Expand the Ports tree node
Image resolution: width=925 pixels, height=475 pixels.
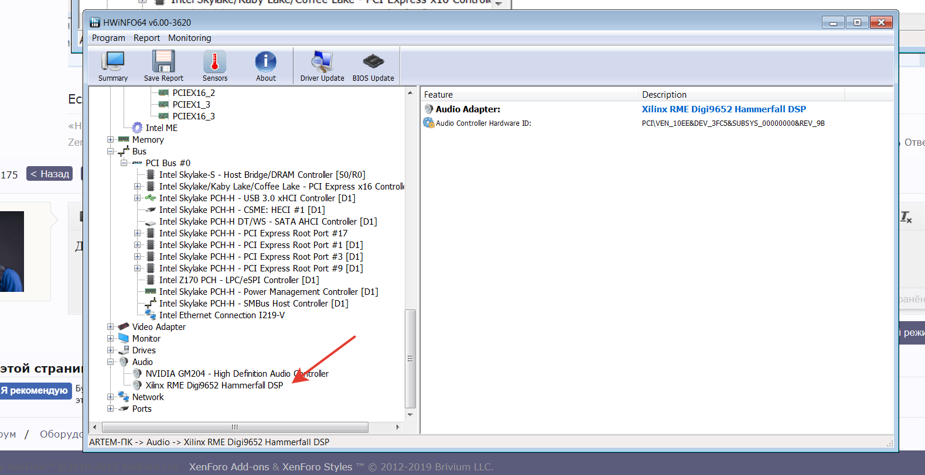coord(110,408)
